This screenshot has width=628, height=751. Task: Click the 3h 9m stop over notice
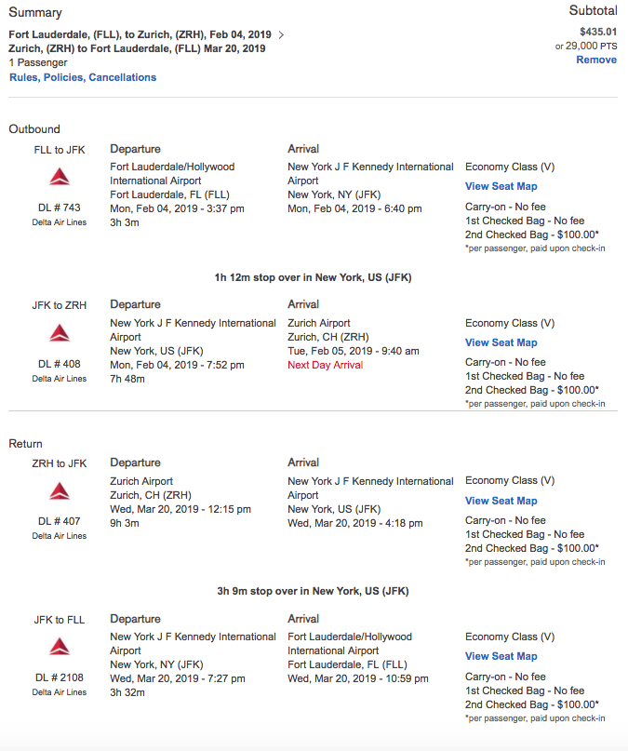[313, 591]
